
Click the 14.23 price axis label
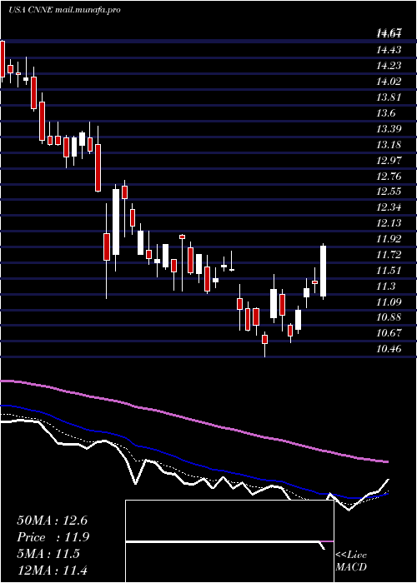pos(389,66)
